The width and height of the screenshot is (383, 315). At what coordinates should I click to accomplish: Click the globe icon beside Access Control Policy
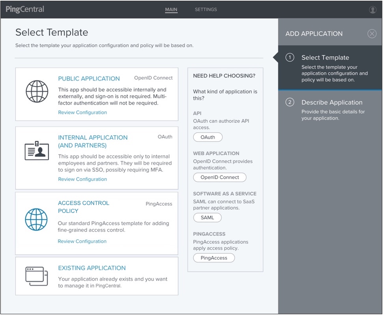pyautogui.click(x=37, y=220)
